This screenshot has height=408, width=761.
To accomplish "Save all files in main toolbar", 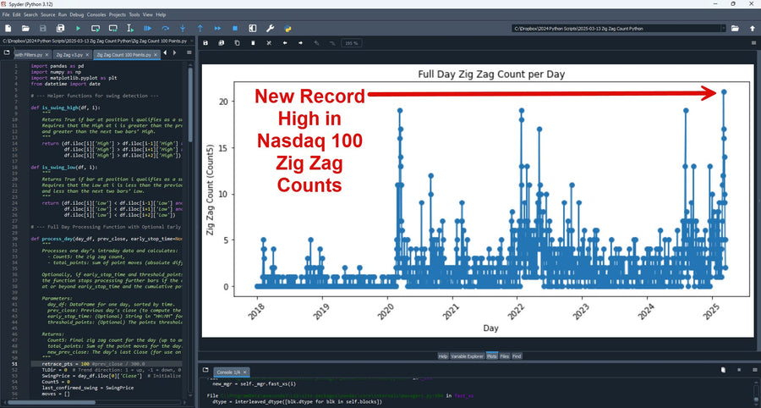I will coord(60,29).
